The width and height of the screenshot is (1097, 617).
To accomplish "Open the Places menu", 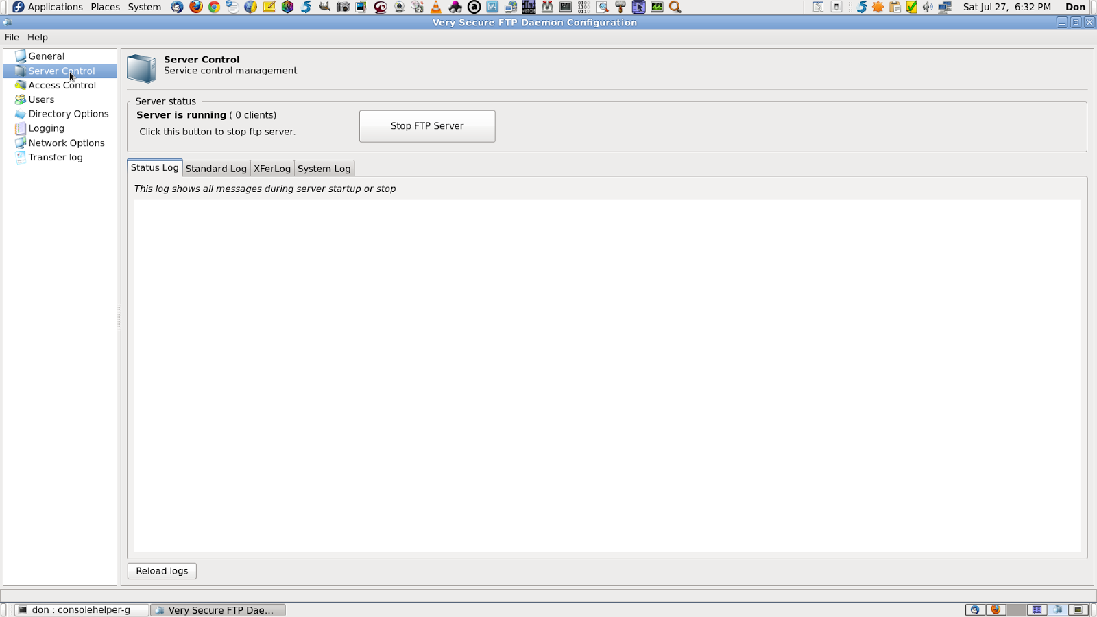I will pos(105,7).
